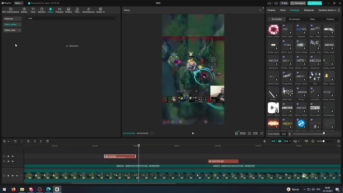Zoom out the timeline with minus magnifier

tap(313, 141)
